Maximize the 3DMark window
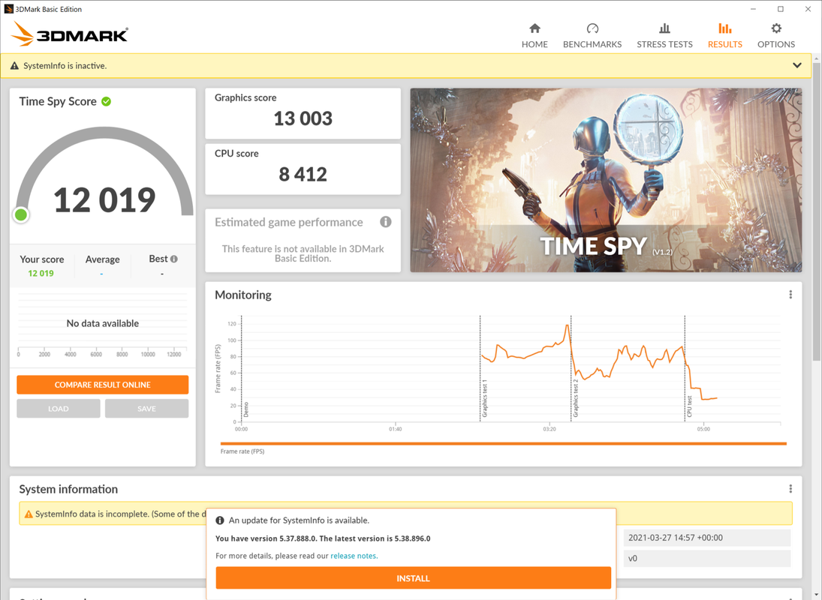 [781, 9]
